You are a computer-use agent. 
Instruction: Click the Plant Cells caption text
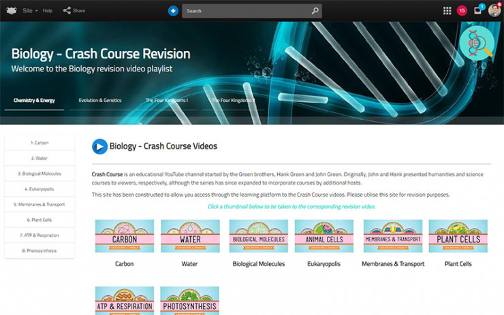458,264
